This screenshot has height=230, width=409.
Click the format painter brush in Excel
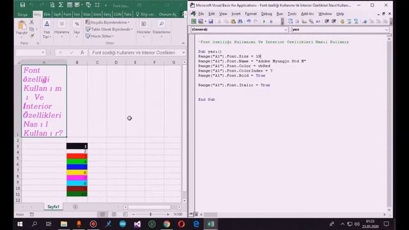point(32,36)
